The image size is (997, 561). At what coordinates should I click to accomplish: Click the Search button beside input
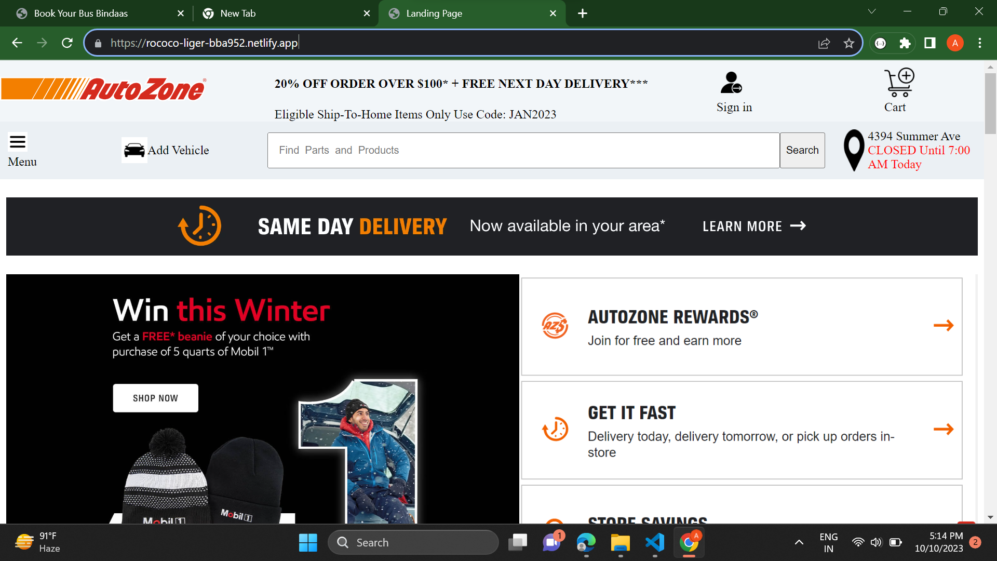click(x=802, y=150)
